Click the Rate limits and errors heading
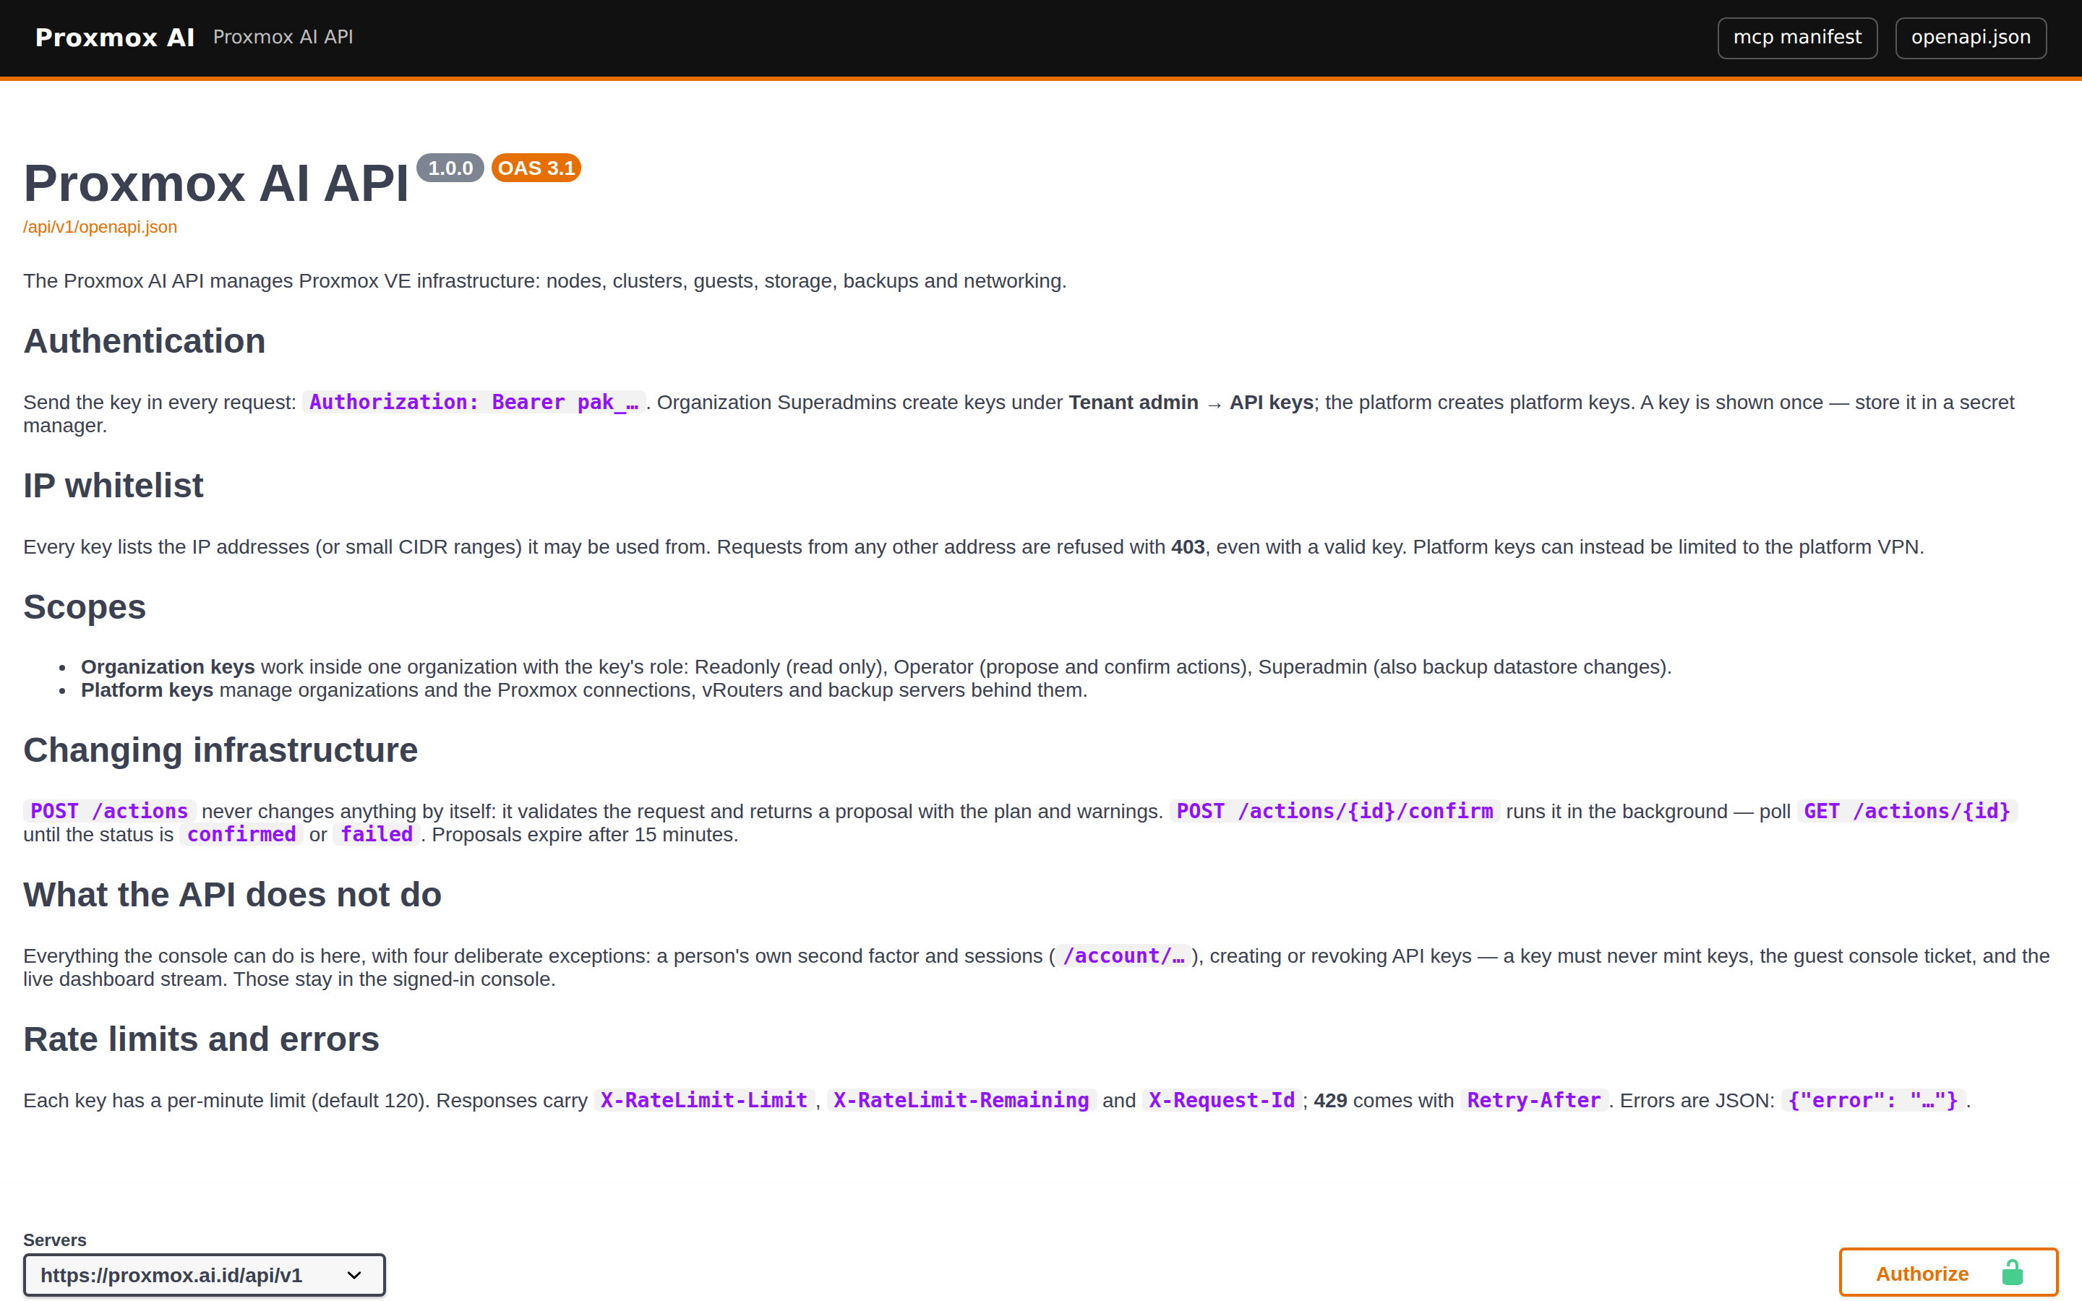 point(201,1039)
